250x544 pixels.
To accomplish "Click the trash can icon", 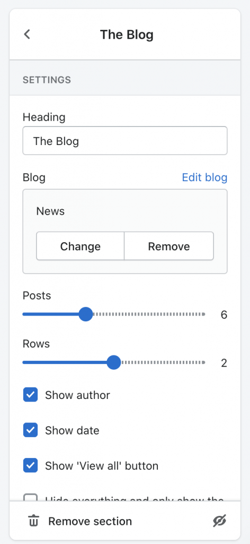I will tap(33, 521).
